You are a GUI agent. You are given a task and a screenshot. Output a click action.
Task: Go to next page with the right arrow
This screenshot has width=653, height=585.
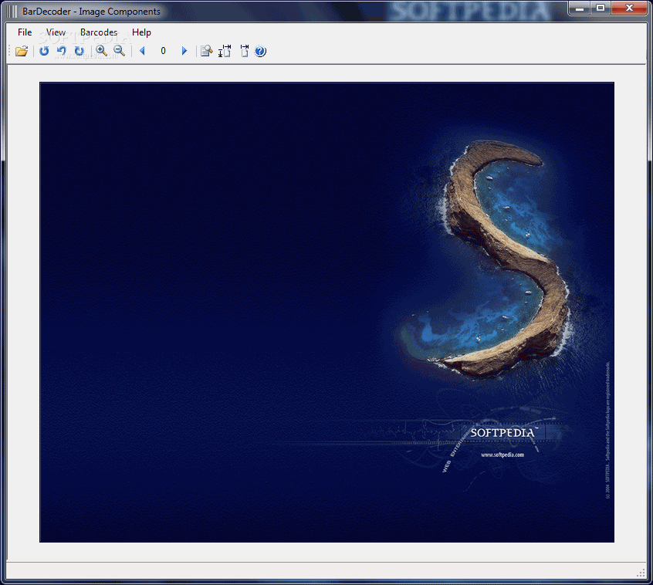[x=184, y=51]
